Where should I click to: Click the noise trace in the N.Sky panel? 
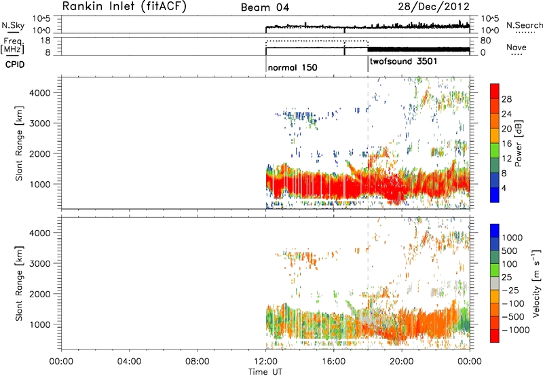(x=367, y=26)
